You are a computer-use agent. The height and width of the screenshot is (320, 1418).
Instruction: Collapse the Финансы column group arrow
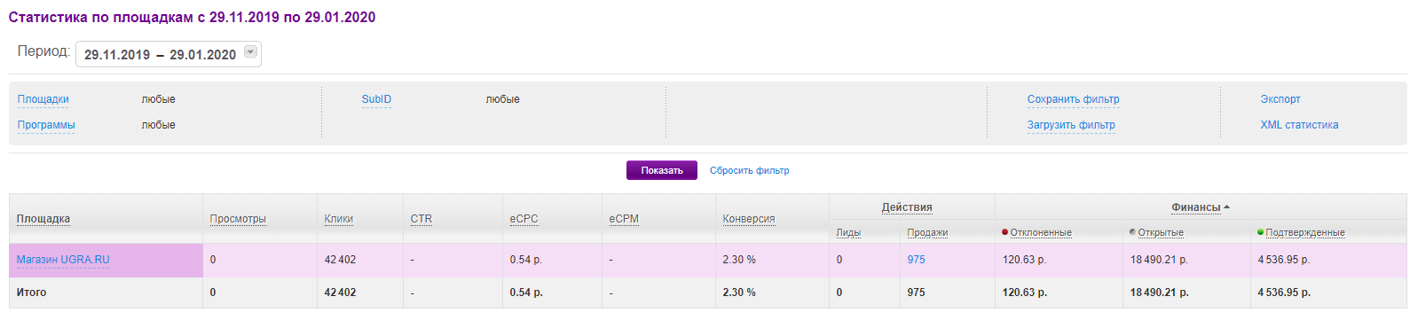tap(1226, 207)
